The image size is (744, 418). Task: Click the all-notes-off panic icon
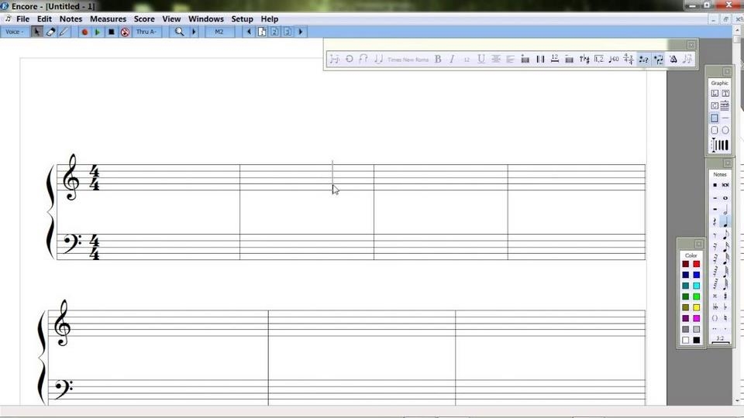(125, 32)
